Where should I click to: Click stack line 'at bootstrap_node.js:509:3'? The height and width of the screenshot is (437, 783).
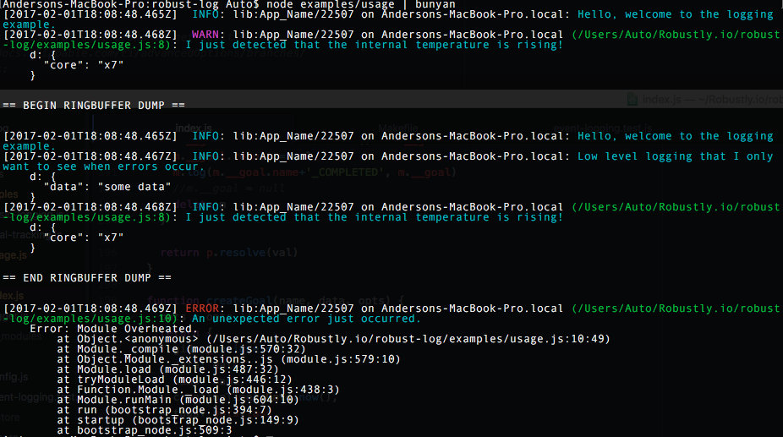click(x=145, y=430)
